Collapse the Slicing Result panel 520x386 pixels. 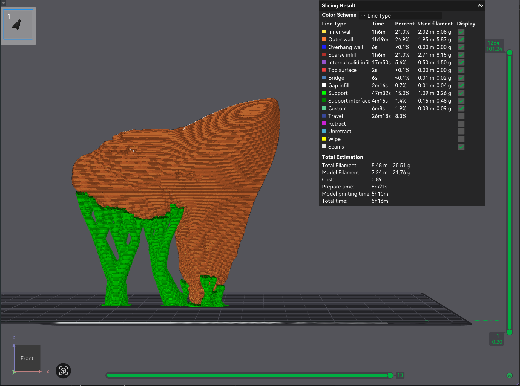(x=480, y=6)
